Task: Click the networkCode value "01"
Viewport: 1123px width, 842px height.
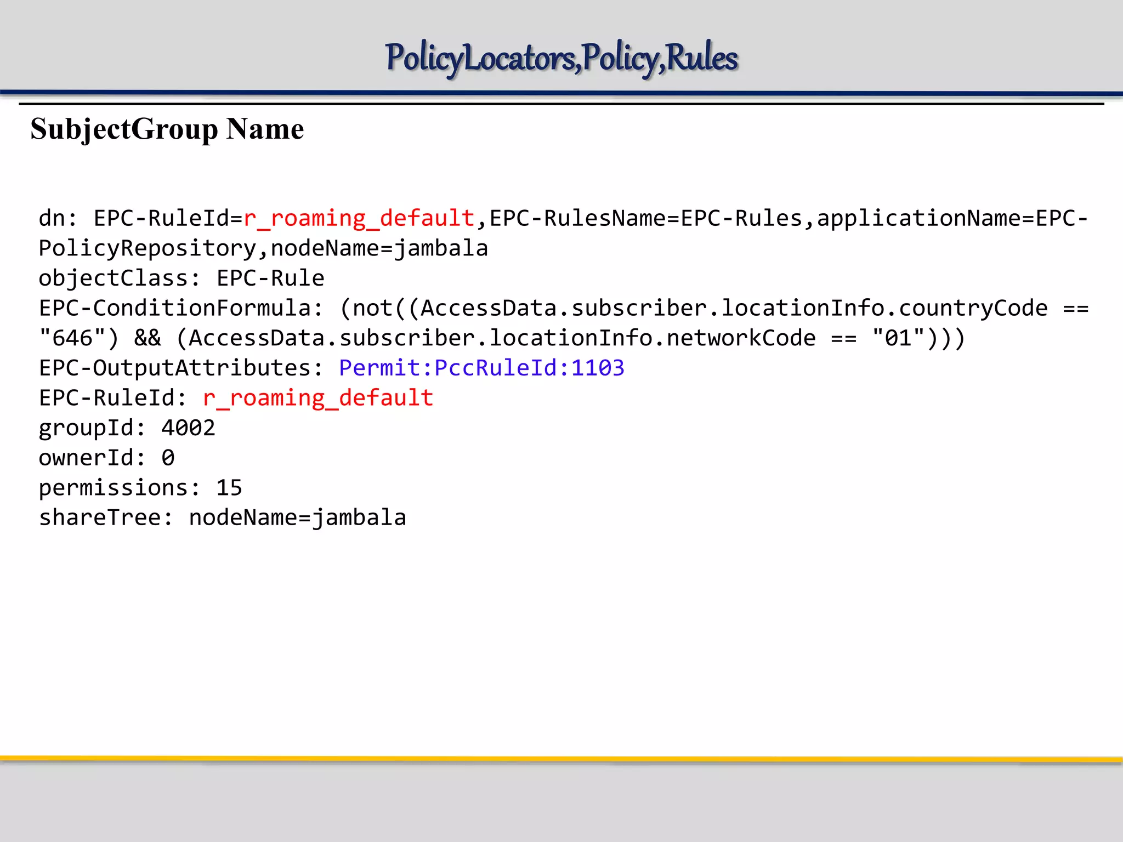Action: (x=898, y=338)
